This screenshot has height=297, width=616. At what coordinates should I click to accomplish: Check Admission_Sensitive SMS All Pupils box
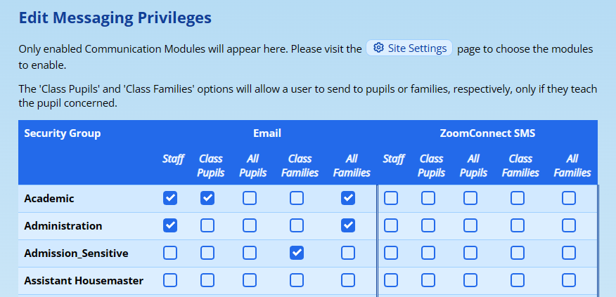click(470, 252)
